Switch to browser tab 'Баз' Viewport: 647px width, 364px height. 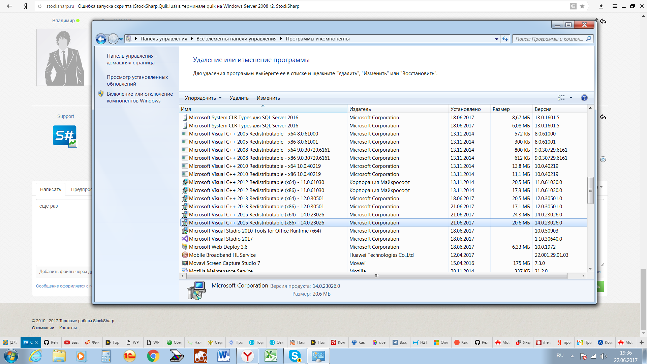tap(71, 342)
